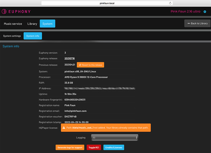Click the pinkfaun.local address bar
The image size is (211, 153).
point(107,3)
